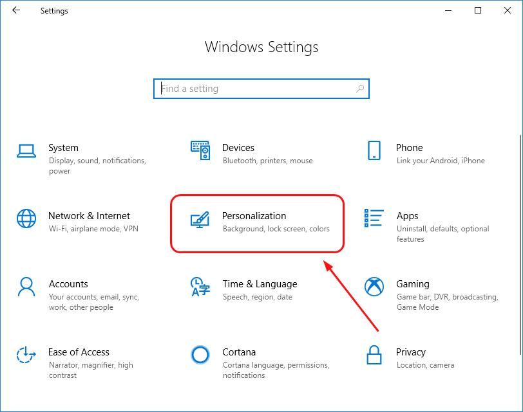Open Accounts settings title

coord(68,284)
